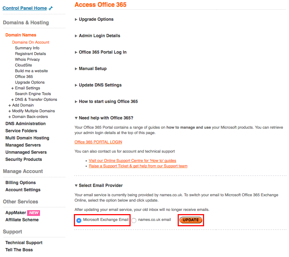Select the names.co.uk email radio button

[x=134, y=220]
